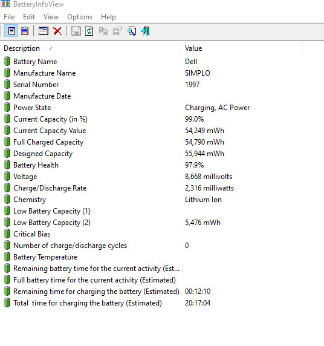Viewport: 324px width, 346px height.
Task: Open the View menu
Action: coord(51,17)
